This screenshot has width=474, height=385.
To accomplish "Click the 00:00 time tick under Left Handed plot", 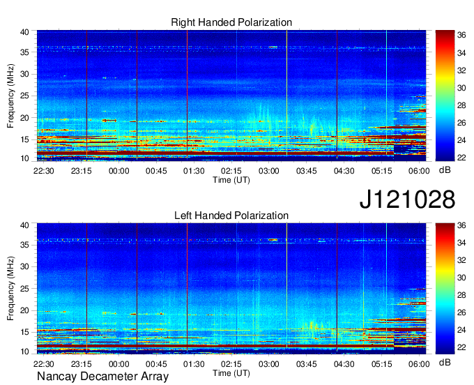I will point(118,364).
